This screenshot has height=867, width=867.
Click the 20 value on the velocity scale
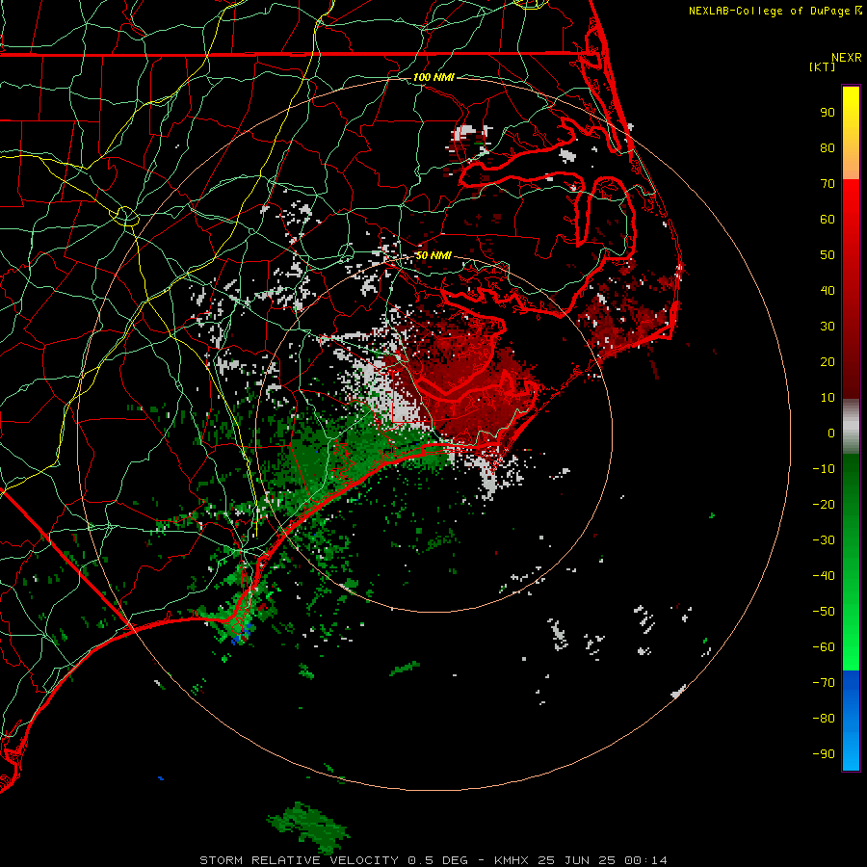828,362
